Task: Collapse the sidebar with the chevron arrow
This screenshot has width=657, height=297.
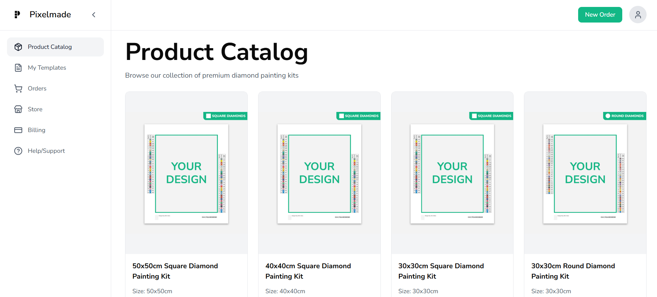Action: pyautogui.click(x=93, y=15)
